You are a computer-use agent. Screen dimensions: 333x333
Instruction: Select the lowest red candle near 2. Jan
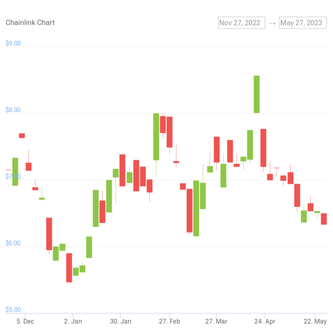(69, 268)
